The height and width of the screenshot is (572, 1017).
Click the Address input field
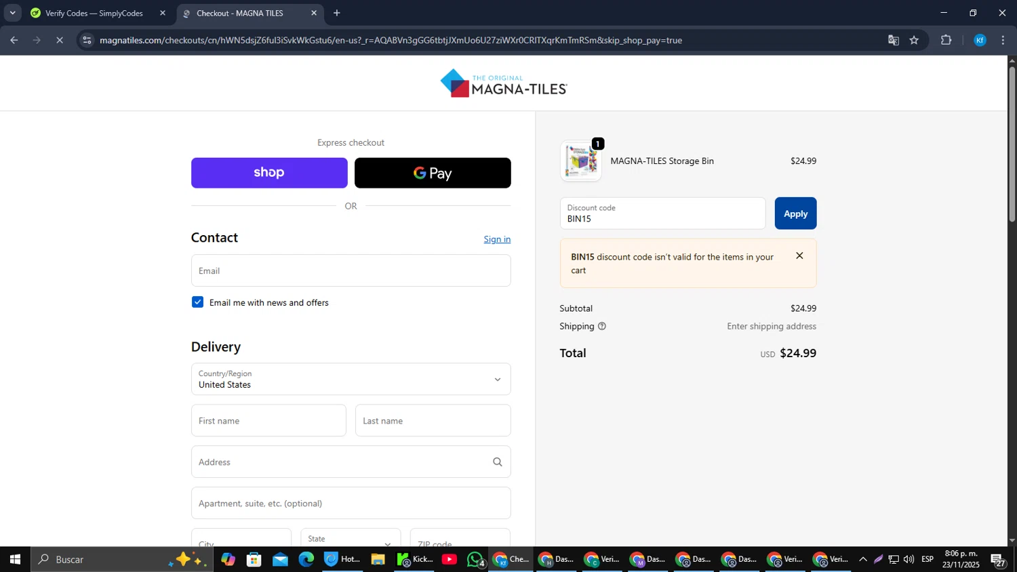coord(351,462)
